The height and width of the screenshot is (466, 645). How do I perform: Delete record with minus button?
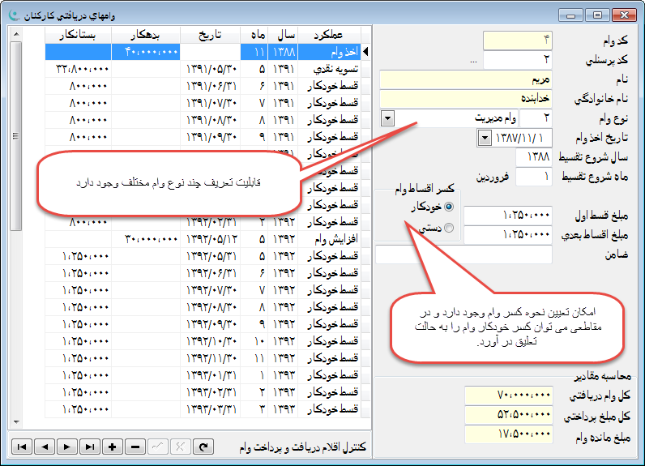pos(135,447)
